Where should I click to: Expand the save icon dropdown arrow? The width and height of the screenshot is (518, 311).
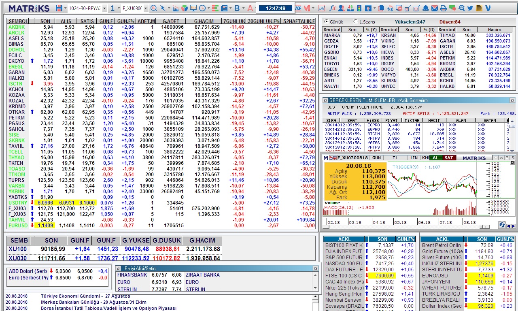(65, 8)
